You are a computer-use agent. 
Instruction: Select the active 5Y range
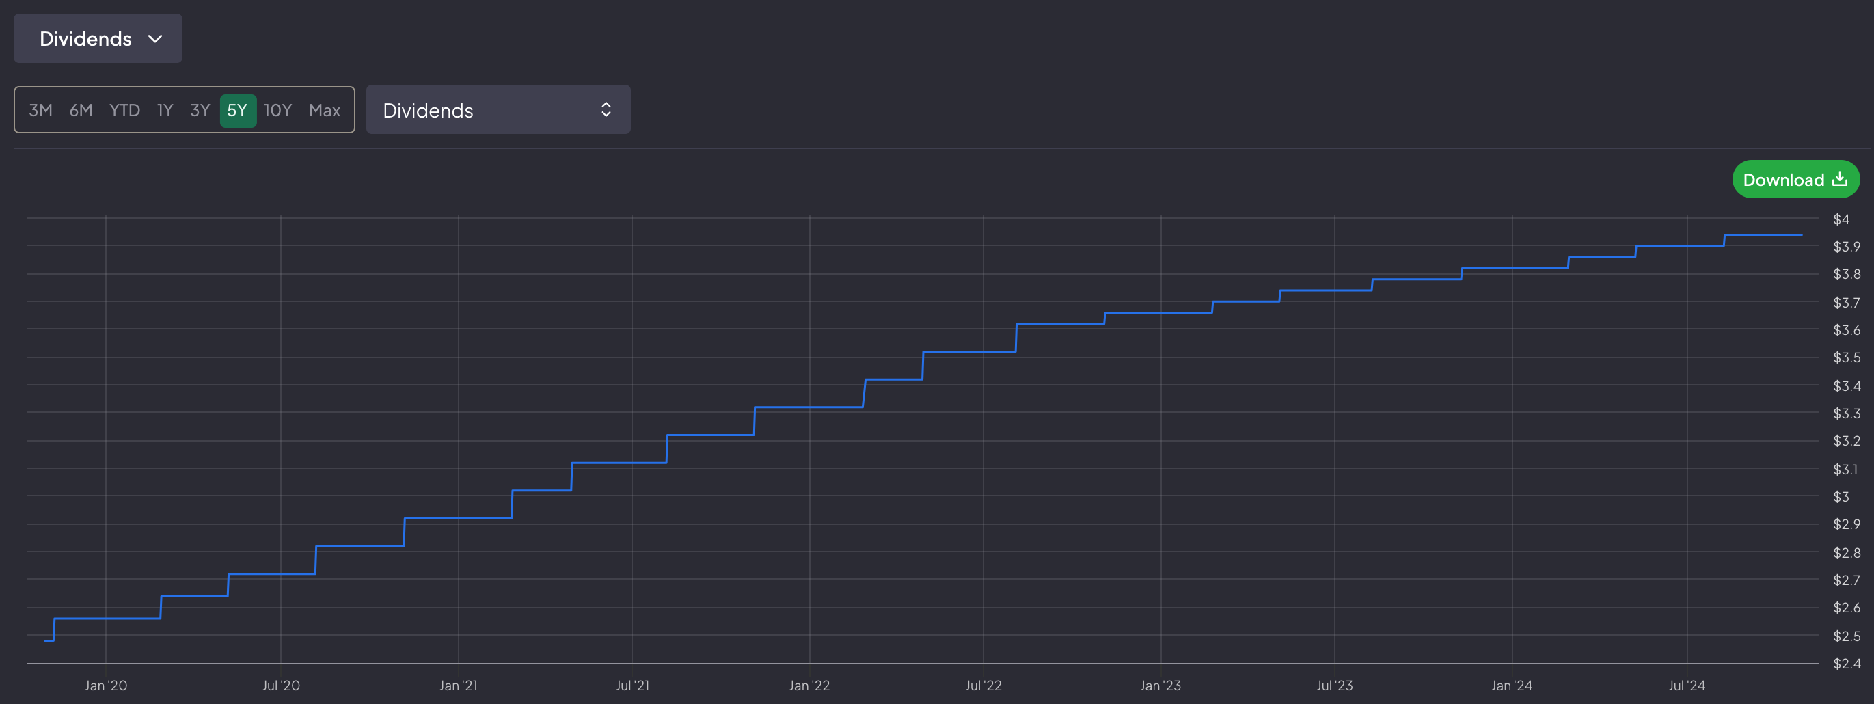click(x=238, y=111)
